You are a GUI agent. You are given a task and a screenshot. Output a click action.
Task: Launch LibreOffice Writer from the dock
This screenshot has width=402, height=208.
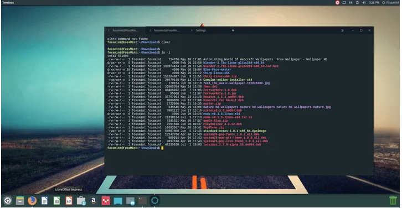pos(44,201)
